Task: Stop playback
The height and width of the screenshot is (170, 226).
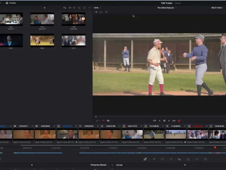Action: (164, 121)
